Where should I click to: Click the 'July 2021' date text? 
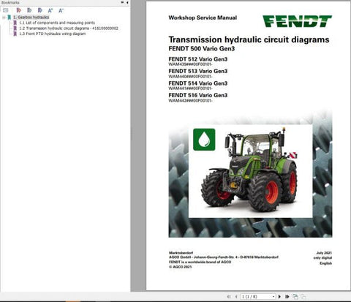(x=324, y=253)
